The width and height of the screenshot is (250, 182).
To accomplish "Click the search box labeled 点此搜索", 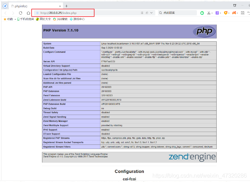I will pyautogui.click(x=177, y=13).
